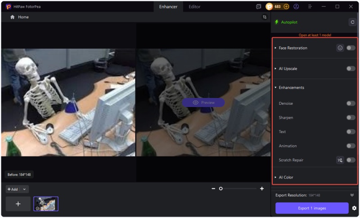The height and width of the screenshot is (218, 360).
Task: Click the Denoise label text
Action: coord(286,103)
